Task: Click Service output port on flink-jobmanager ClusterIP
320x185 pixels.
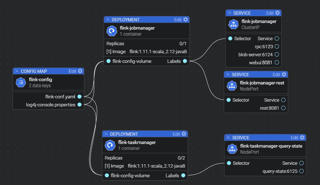Action: pos(277,38)
